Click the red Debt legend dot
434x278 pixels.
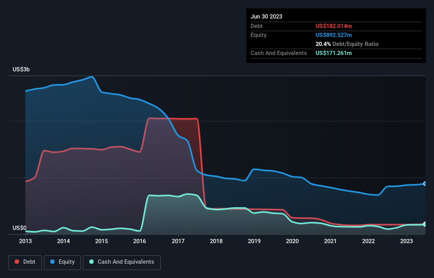pyautogui.click(x=17, y=262)
